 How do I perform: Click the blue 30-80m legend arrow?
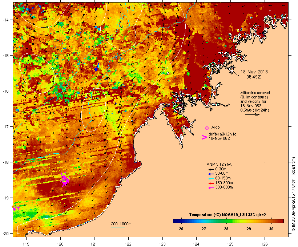pos(211,174)
